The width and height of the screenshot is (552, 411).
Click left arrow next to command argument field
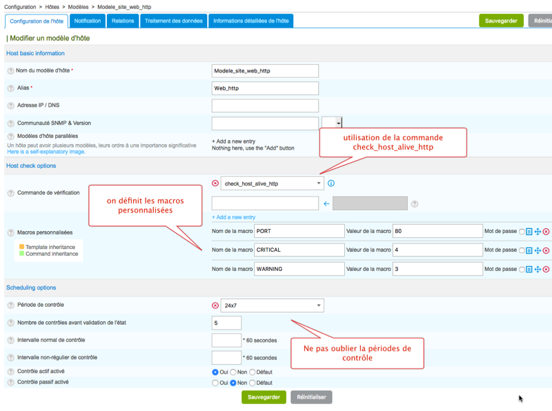(x=326, y=203)
